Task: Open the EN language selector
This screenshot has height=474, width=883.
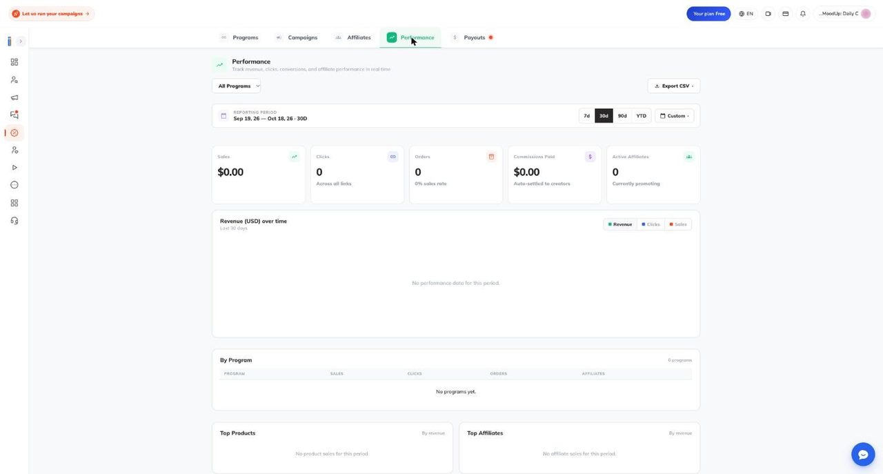Action: [x=746, y=14]
